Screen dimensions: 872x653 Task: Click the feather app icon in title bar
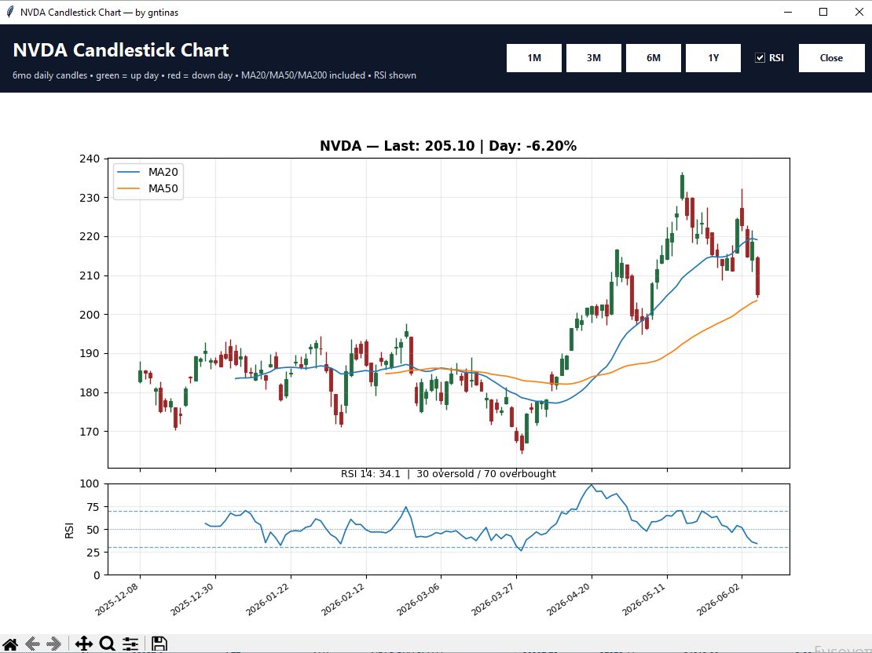(9, 13)
